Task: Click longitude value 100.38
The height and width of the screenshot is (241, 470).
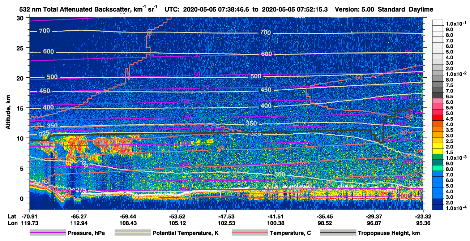Action: click(275, 223)
